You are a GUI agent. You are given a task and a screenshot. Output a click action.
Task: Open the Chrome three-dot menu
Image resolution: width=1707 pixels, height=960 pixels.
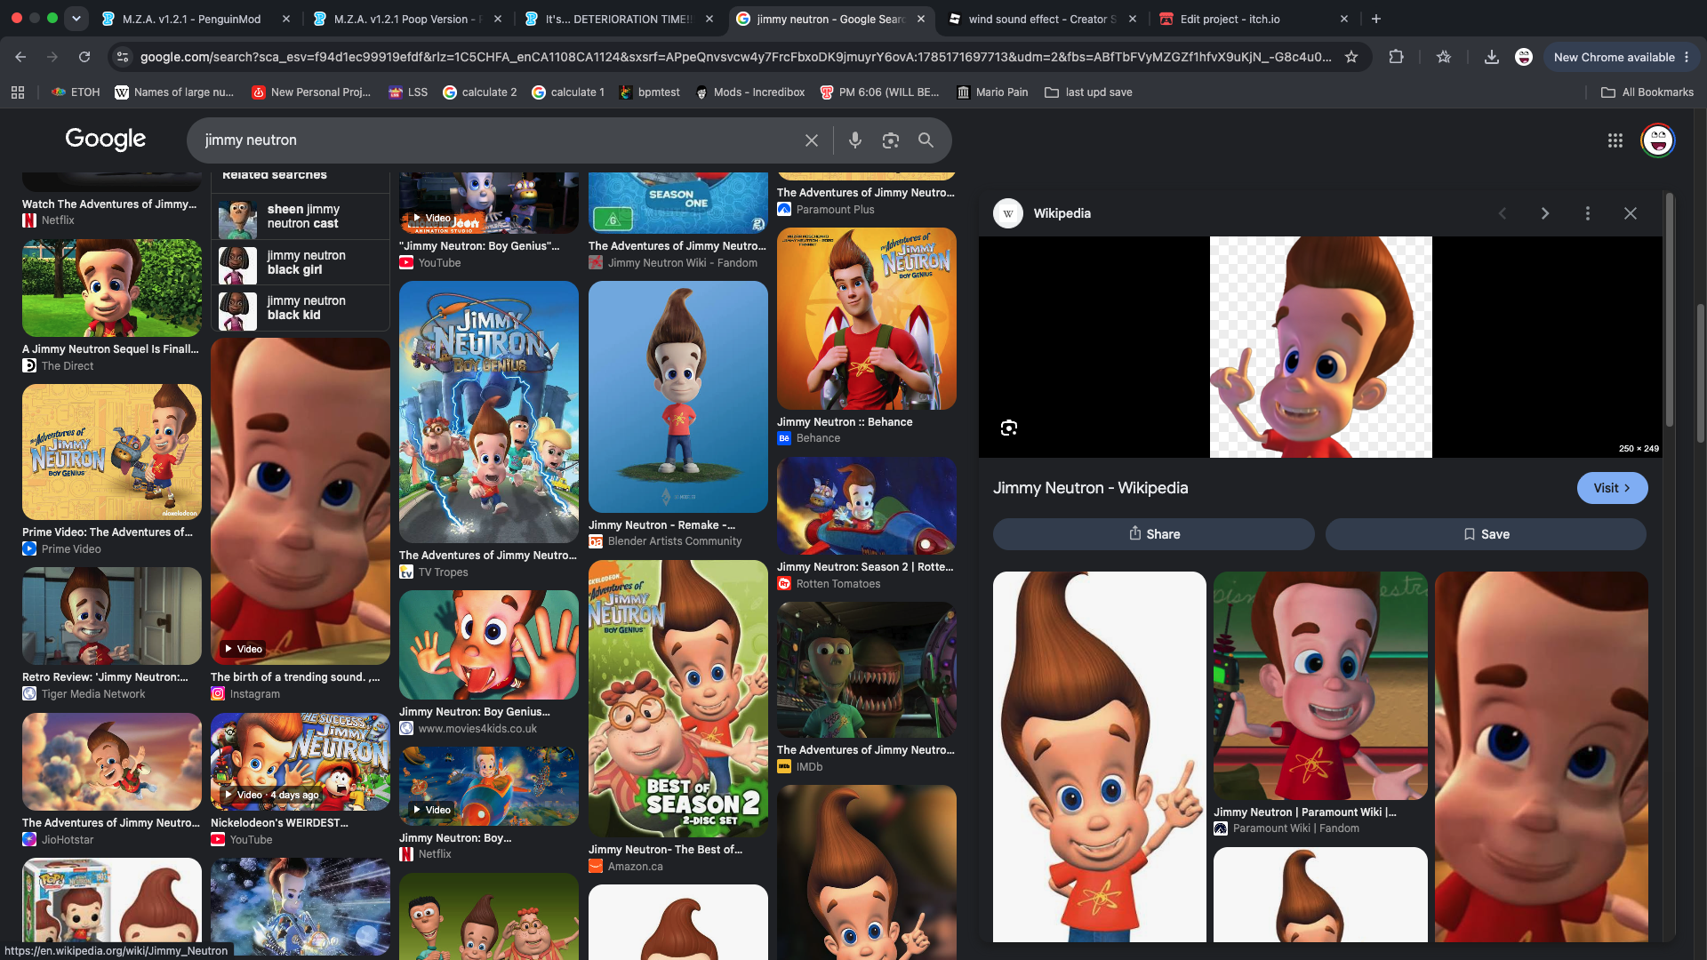point(1687,57)
